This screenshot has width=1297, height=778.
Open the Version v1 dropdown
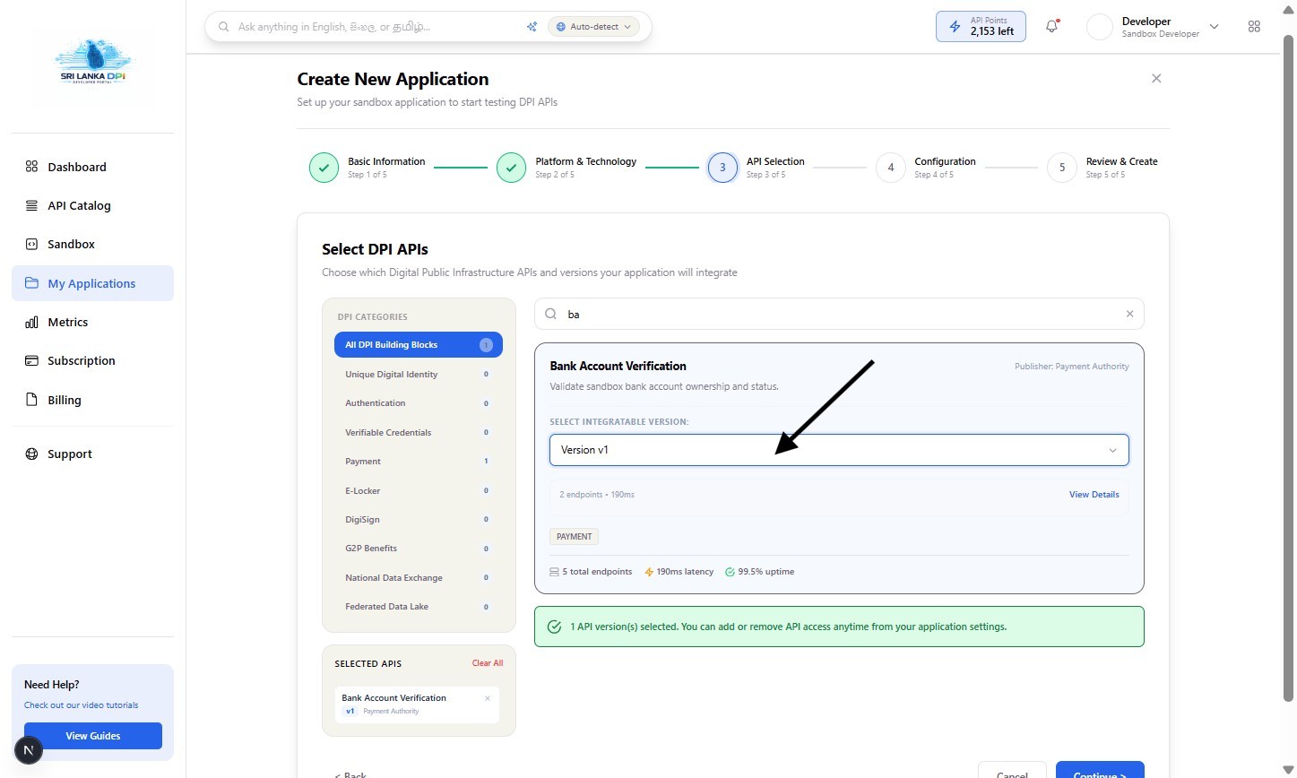click(839, 450)
